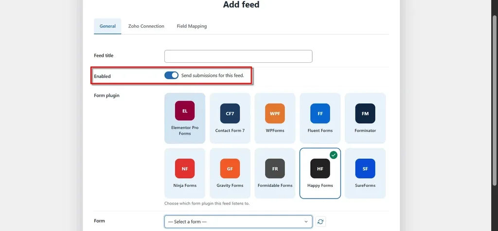The height and width of the screenshot is (231, 498).
Task: Choose the Formidable Forms plugin card
Action: [x=275, y=173]
